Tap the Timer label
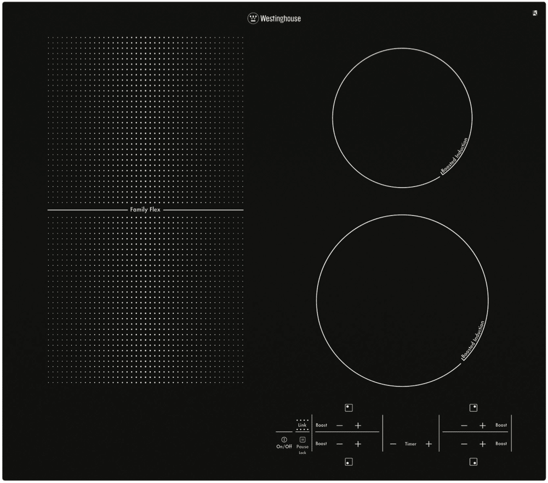Screen dimensions: 548x483 (410, 444)
